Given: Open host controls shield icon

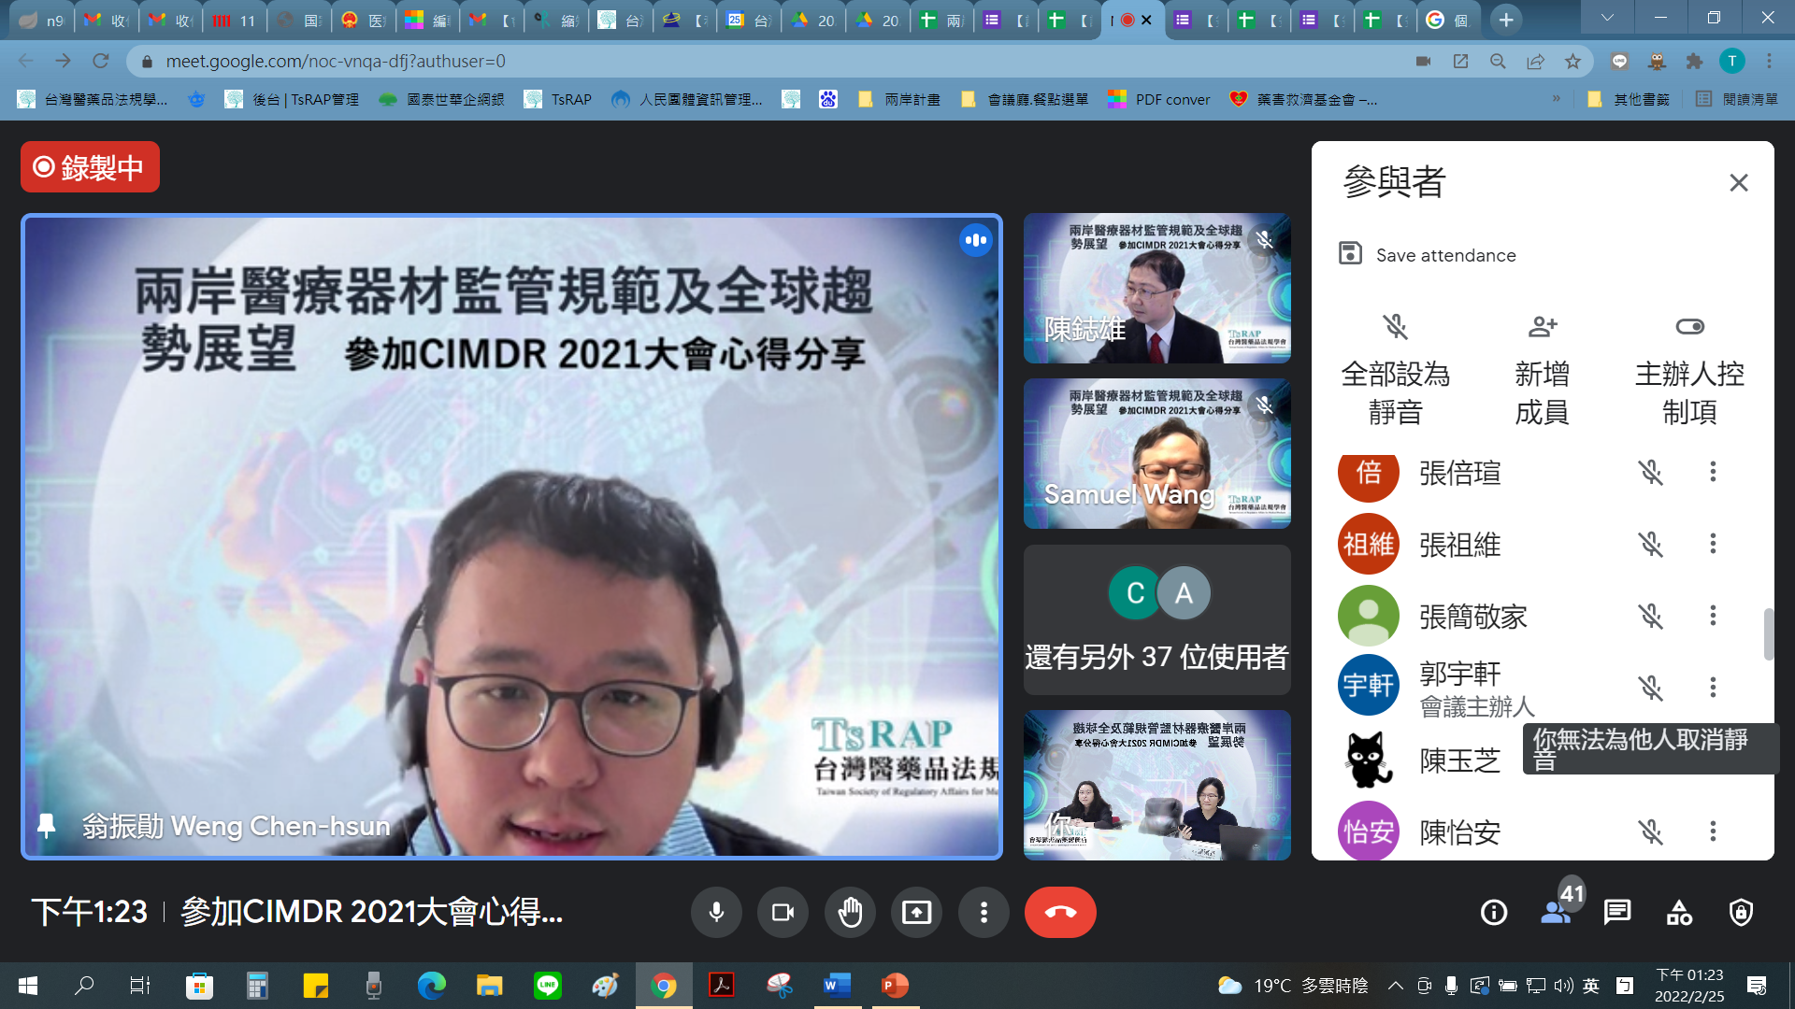Looking at the screenshot, I should (x=1741, y=912).
